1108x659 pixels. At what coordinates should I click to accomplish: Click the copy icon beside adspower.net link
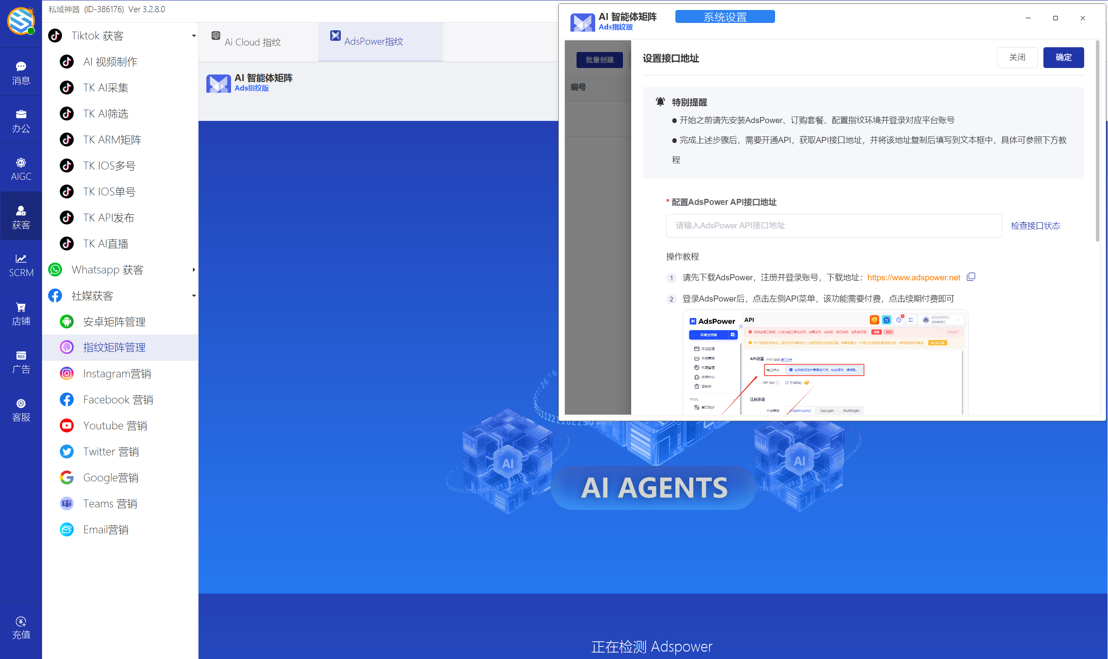pyautogui.click(x=971, y=277)
